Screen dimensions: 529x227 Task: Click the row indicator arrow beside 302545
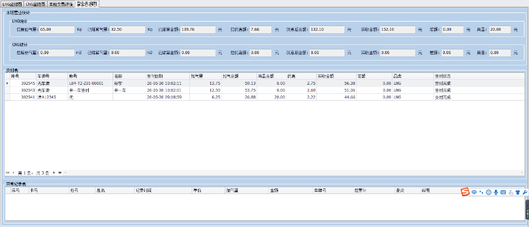tap(7, 83)
